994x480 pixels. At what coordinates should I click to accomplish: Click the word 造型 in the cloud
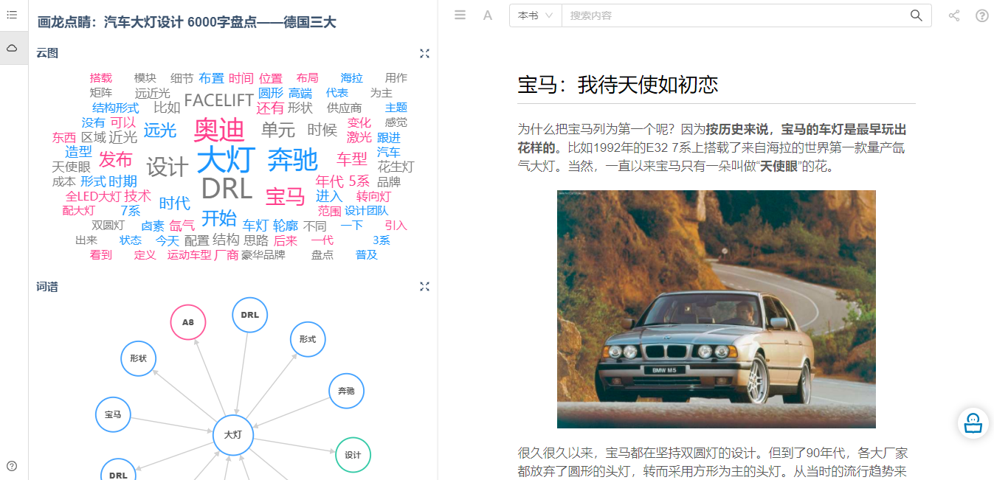coord(78,152)
